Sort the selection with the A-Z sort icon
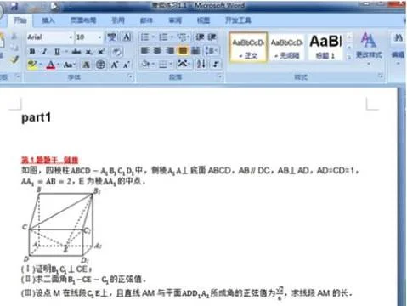This screenshot has height=306, width=407. pyautogui.click(x=201, y=65)
